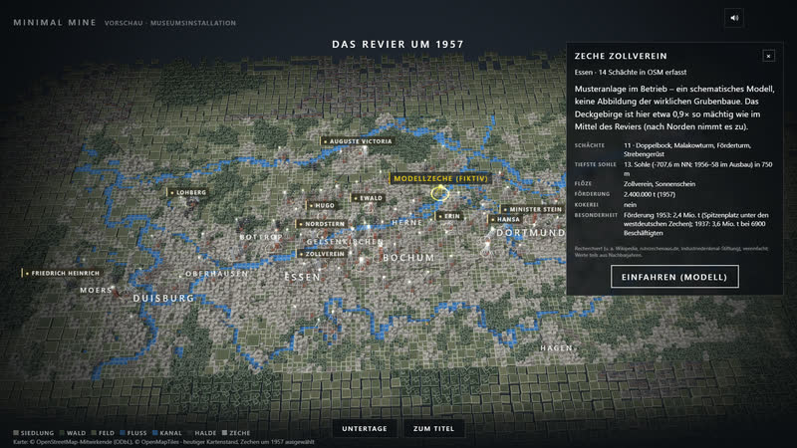Click the Siedlung legend swatch
This screenshot has height=448, width=797.
click(x=16, y=433)
